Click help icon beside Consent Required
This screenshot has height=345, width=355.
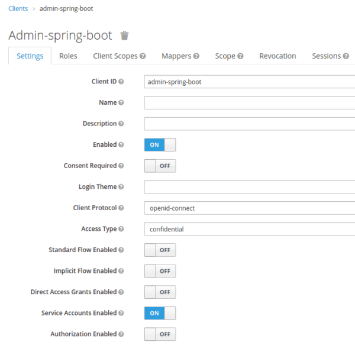point(121,166)
